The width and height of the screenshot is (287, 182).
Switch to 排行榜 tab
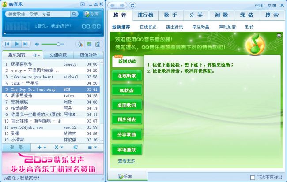pos(145,15)
